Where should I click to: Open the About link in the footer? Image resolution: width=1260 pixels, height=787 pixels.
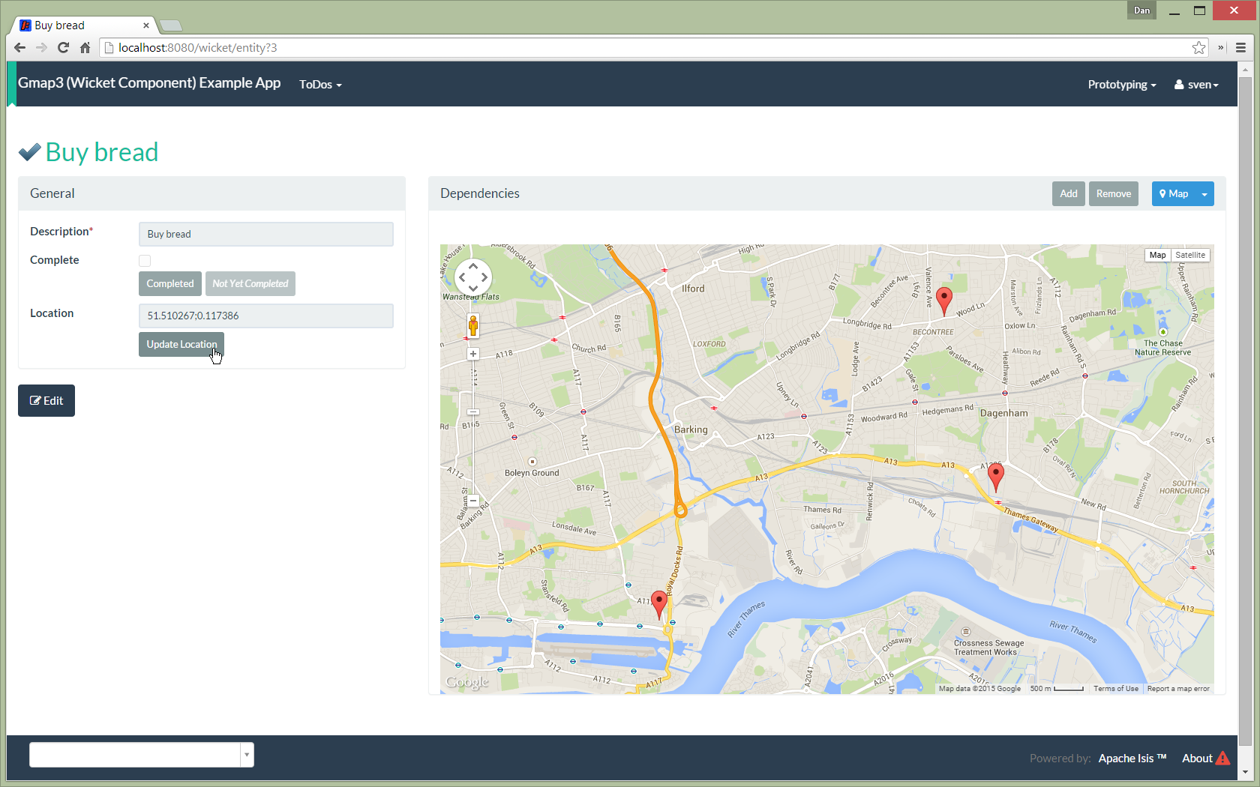click(1197, 758)
